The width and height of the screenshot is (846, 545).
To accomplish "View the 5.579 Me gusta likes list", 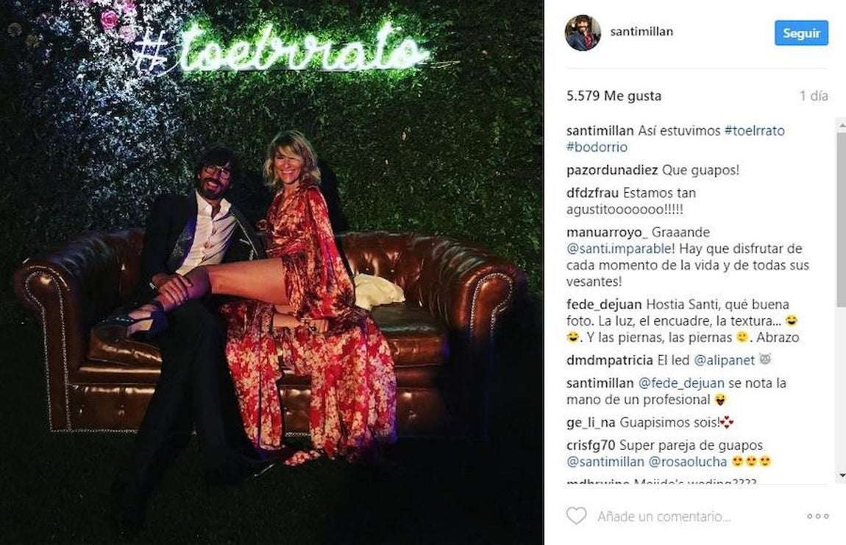I will [x=614, y=96].
